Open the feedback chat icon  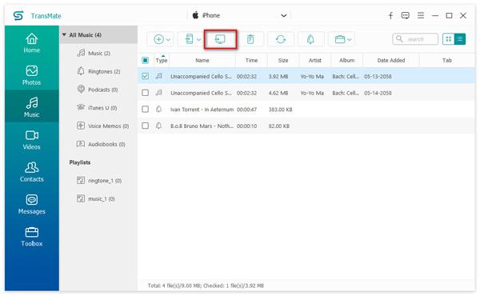[x=406, y=15]
